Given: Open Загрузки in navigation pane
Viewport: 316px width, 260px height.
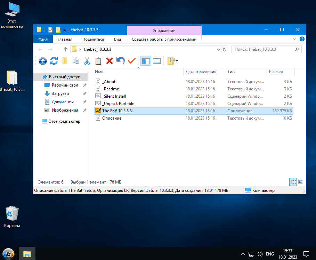Looking at the screenshot, I should [60, 94].
